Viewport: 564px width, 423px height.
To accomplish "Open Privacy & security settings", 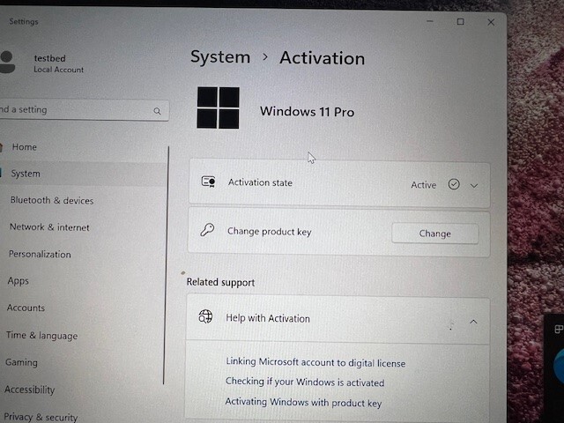I will pos(41,417).
